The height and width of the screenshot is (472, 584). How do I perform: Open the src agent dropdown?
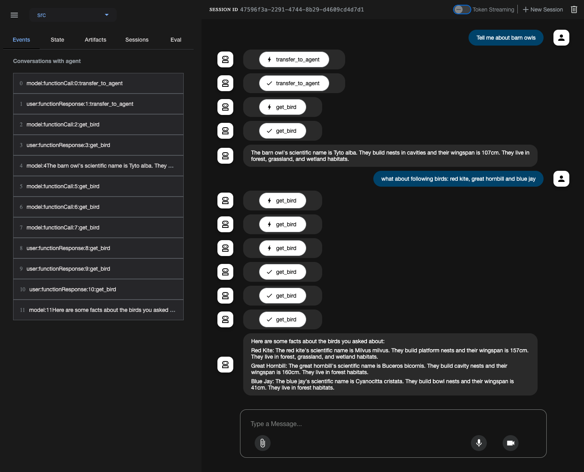click(73, 15)
